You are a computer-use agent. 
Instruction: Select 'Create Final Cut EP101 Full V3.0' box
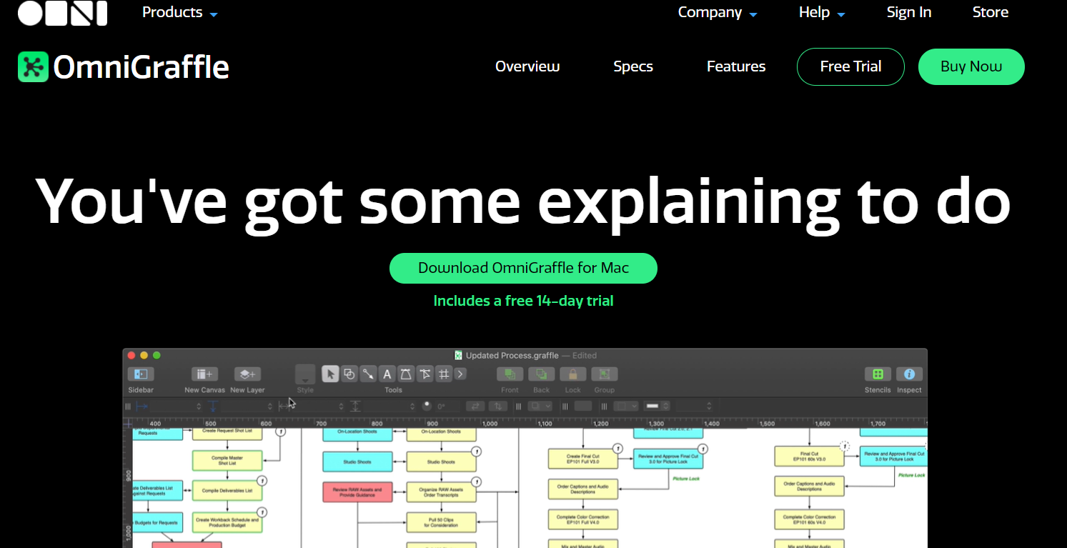583,459
